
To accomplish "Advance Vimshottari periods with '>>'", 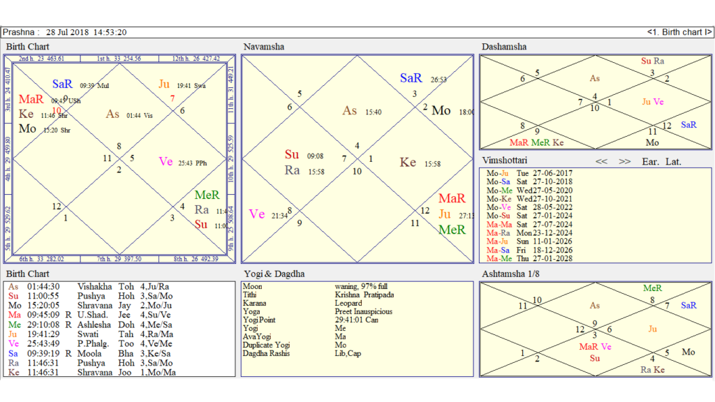I will tap(625, 161).
